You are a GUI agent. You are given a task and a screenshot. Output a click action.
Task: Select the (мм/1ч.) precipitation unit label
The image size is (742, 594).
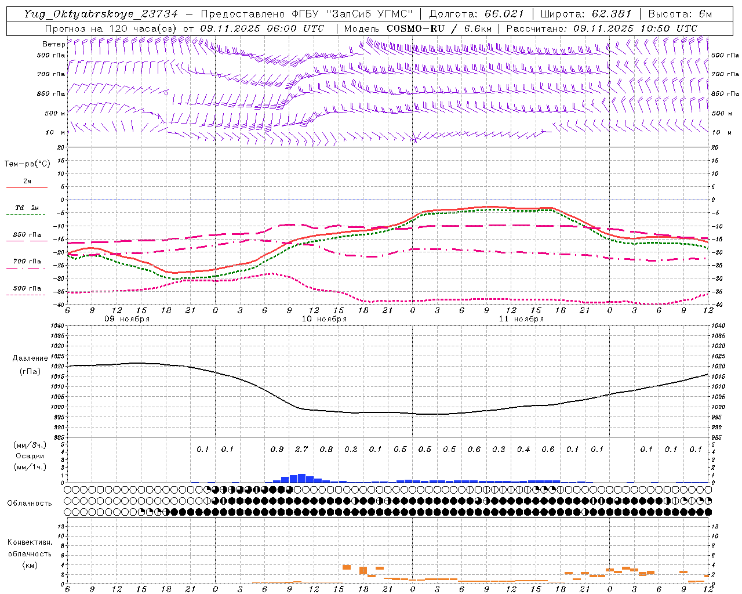point(30,467)
